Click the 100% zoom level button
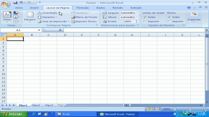 tap(167, 109)
